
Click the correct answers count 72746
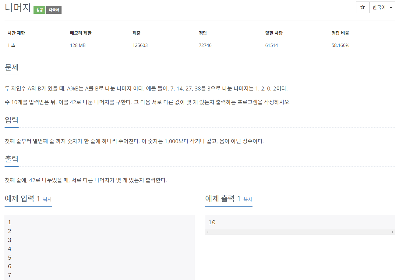pos(205,45)
